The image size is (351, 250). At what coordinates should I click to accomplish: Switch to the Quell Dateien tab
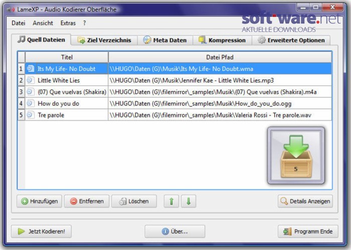click(42, 39)
